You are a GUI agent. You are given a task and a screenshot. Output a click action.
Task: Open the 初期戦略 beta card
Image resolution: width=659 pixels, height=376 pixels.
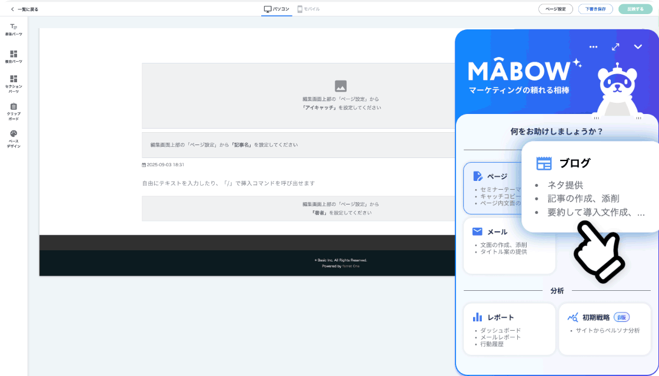point(604,329)
